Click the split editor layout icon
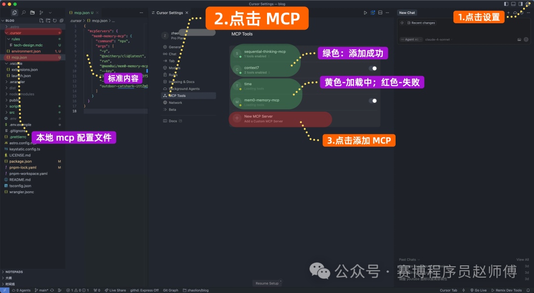Image resolution: width=534 pixels, height=293 pixels. 380,12
